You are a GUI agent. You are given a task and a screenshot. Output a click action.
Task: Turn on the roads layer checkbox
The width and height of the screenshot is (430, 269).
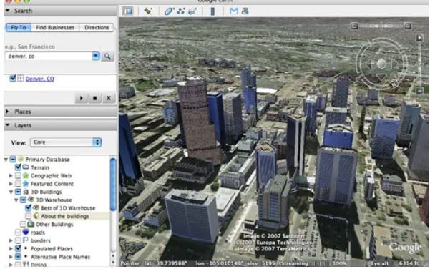tap(18, 233)
